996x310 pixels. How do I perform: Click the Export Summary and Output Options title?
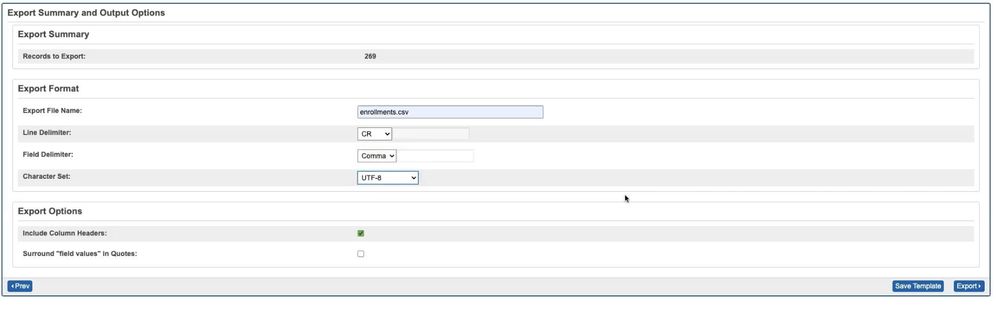pos(86,12)
